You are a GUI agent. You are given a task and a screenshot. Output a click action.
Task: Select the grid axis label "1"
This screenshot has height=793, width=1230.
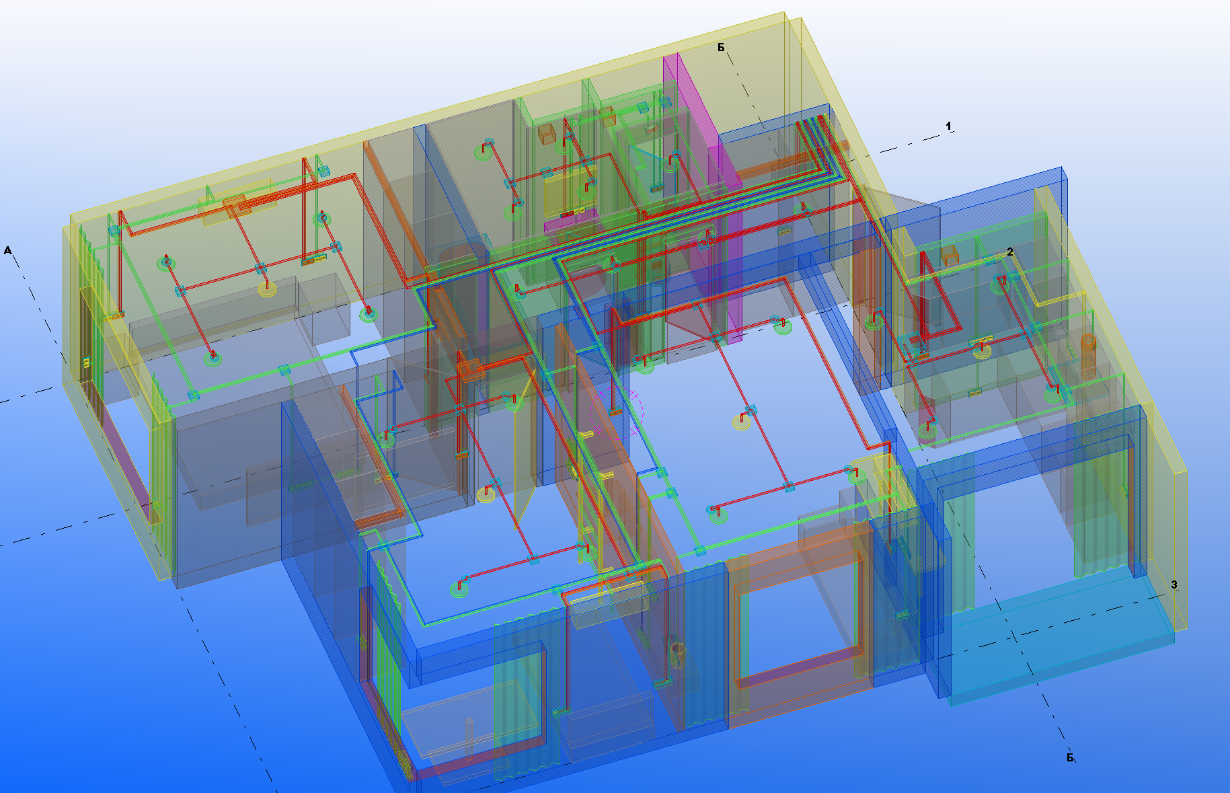point(949,126)
